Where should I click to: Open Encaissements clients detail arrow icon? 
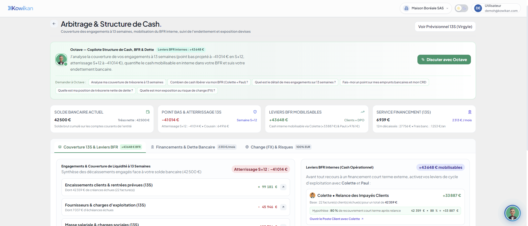pyautogui.click(x=283, y=187)
